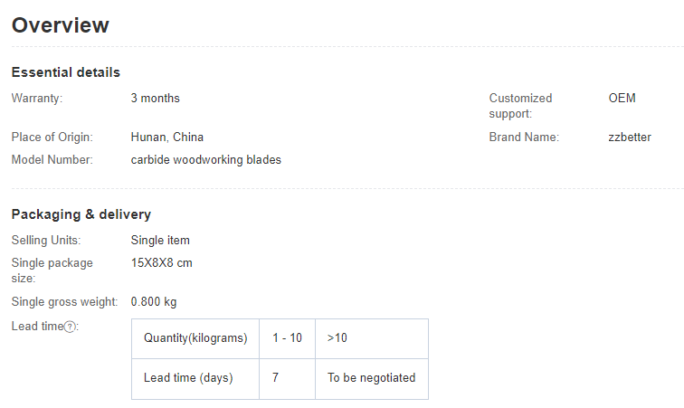Viewport: 684px width, 408px height.
Task: Select the >10 quantity cell
Action: (337, 338)
